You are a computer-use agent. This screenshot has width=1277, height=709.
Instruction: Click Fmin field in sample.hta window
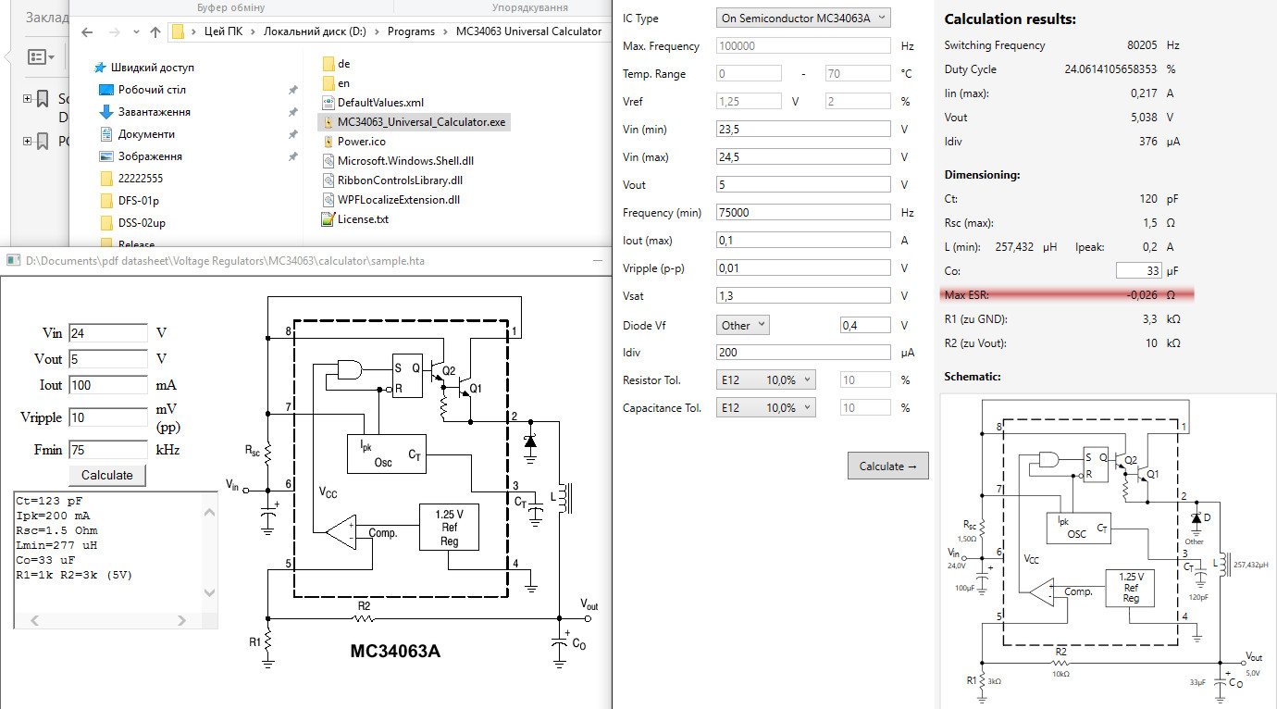point(108,450)
